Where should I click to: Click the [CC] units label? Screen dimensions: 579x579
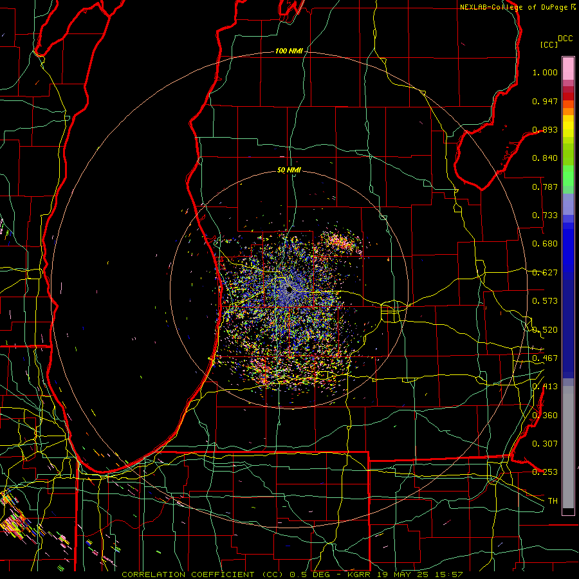pyautogui.click(x=549, y=44)
